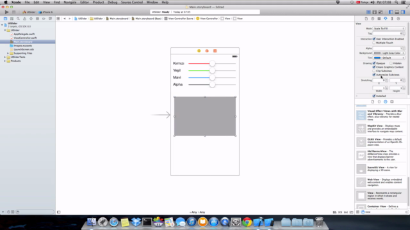Go back in editor history
410x230 pixels.
(65, 19)
